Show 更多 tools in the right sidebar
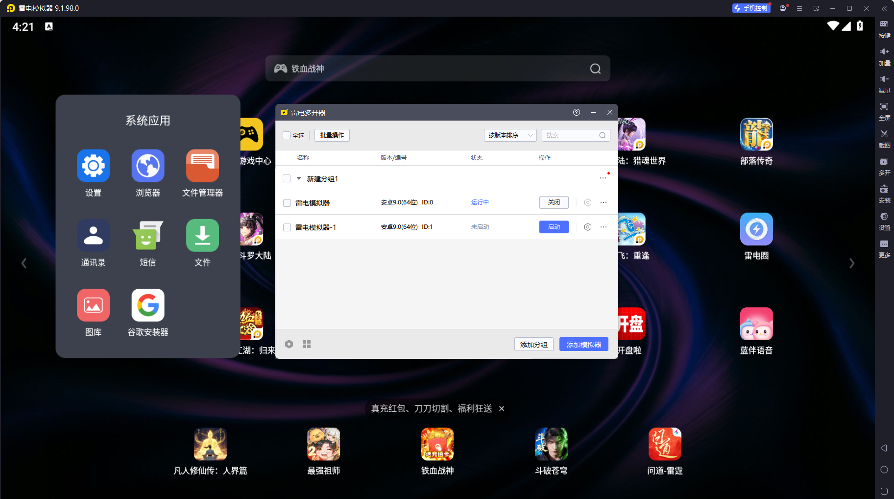The width and height of the screenshot is (894, 499). 884,249
